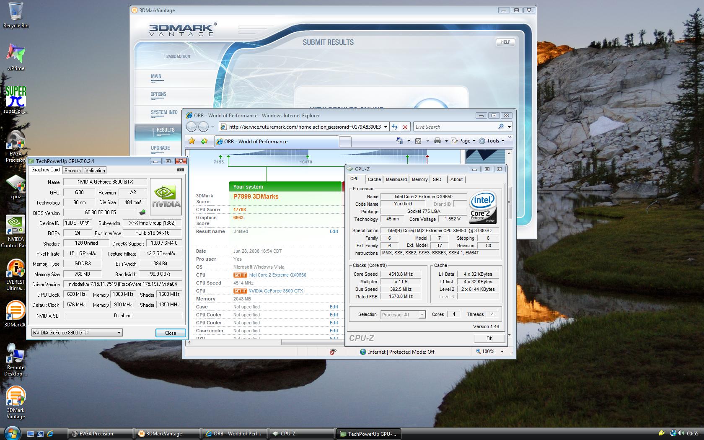Open the SPD tab in CPU-Z
The image size is (704, 440).
tap(437, 179)
